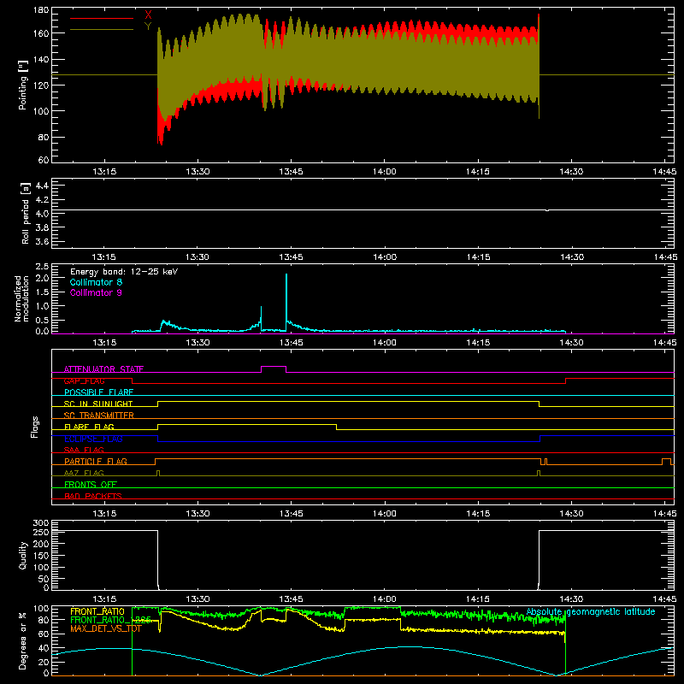Image resolution: width=684 pixels, height=684 pixels.
Task: Click the FRONTS_OFF label
Action: (91, 484)
